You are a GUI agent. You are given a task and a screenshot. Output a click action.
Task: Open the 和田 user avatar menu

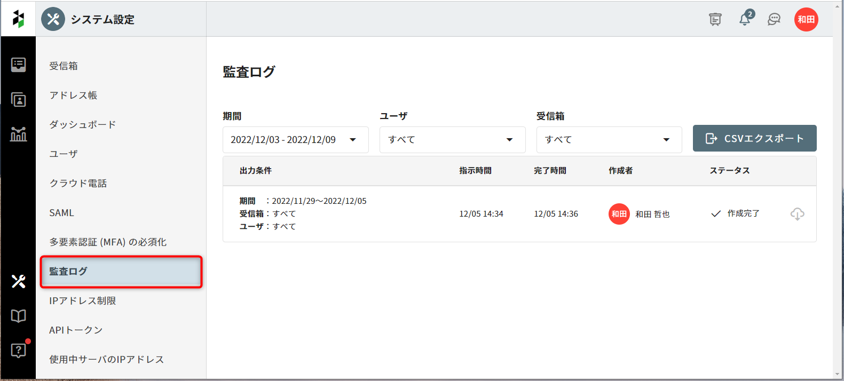coord(806,20)
